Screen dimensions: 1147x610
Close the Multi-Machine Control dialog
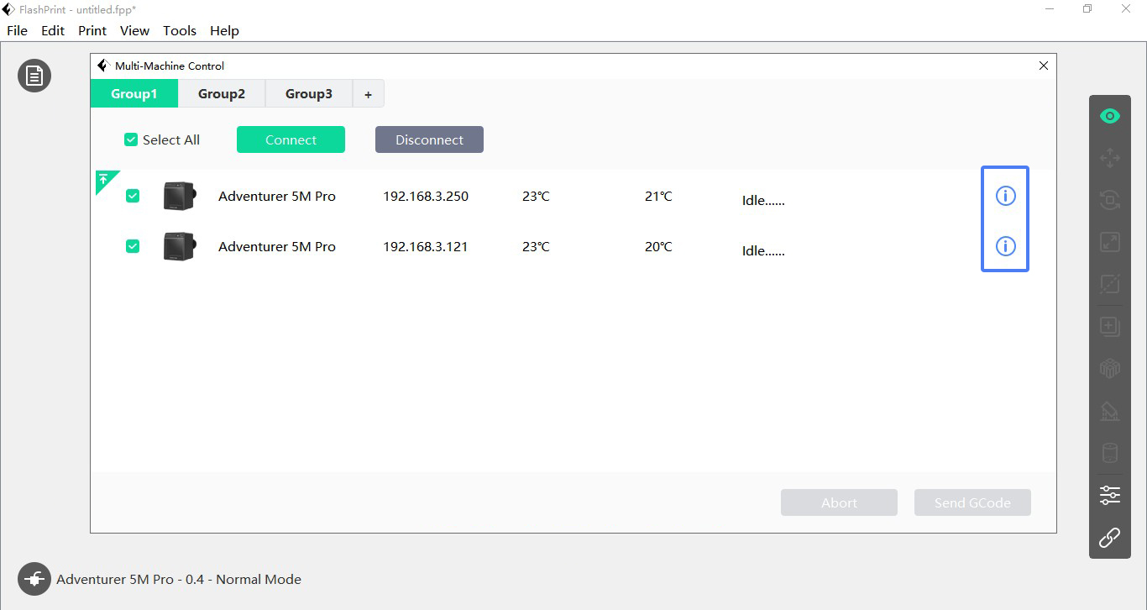pos(1044,66)
